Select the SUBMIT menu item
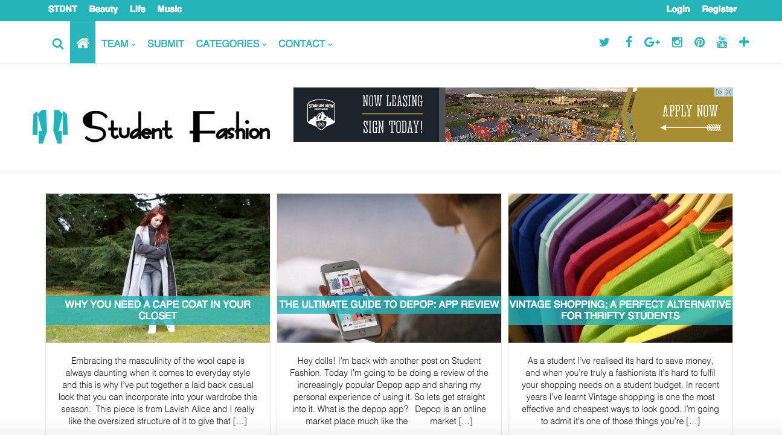 [x=165, y=43]
